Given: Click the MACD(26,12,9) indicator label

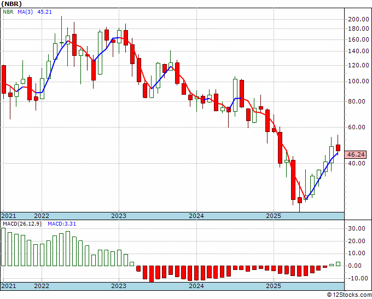Looking at the screenshot, I should [x=22, y=224].
